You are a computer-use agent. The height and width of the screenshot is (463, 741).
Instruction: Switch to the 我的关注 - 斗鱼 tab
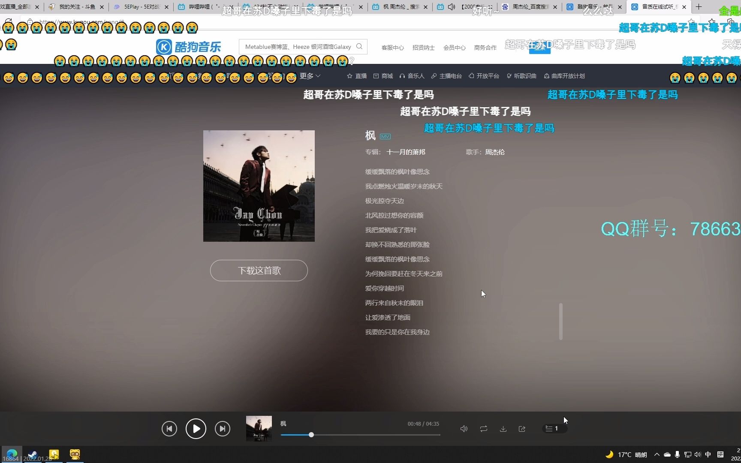pos(76,7)
